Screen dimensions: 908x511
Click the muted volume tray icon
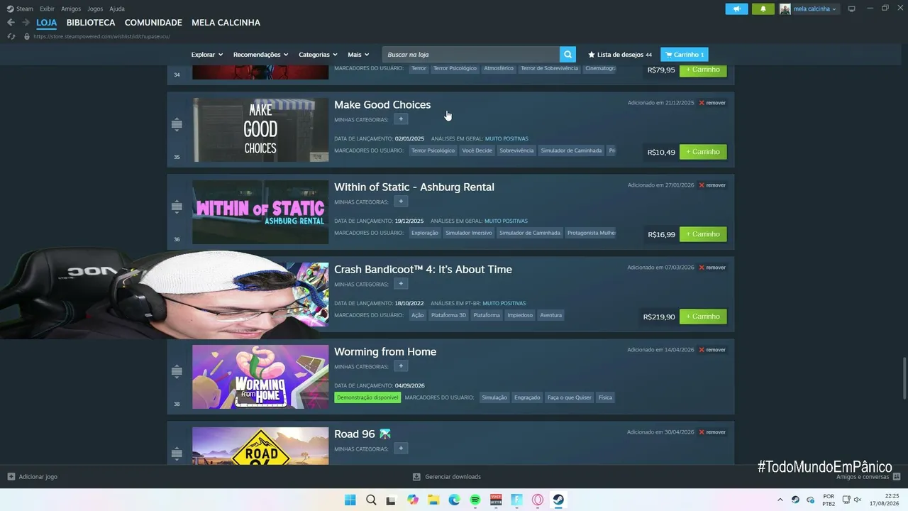[x=858, y=500]
